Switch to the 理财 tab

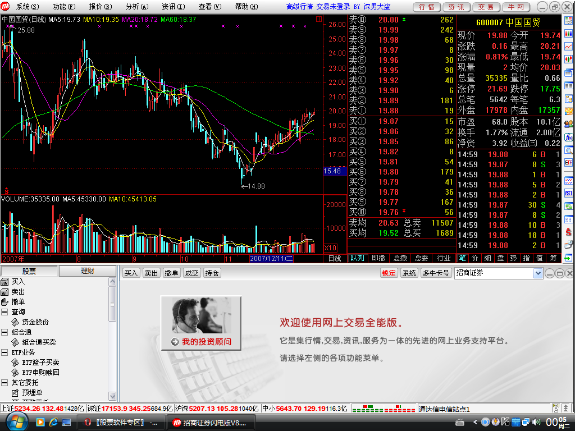[x=87, y=272]
